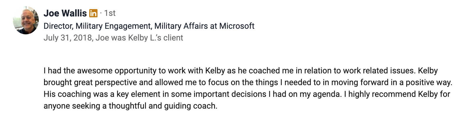Click Joe Wallis's profile photo
This screenshot has width=471, height=118.
(26, 21)
